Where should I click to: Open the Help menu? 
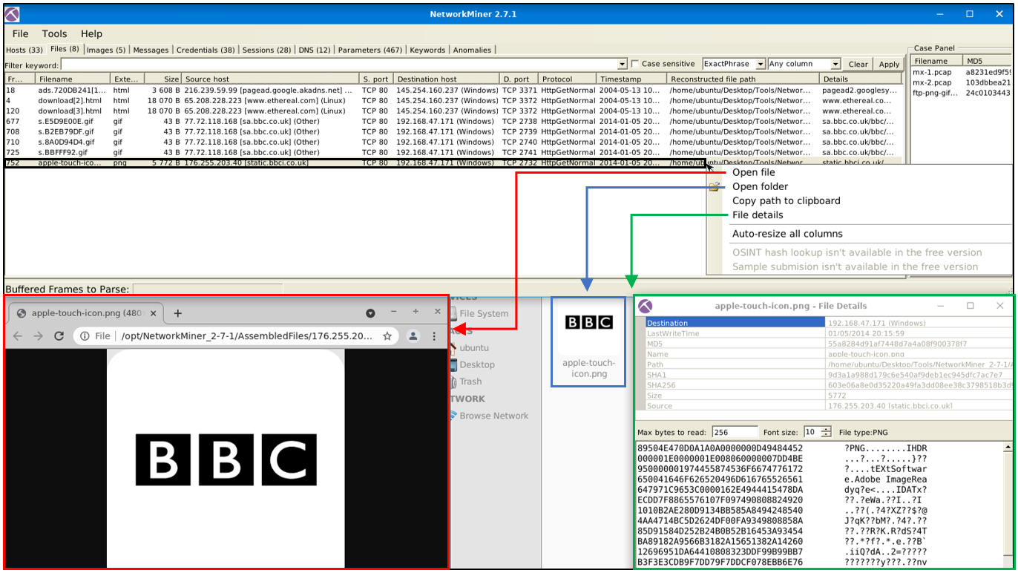point(92,33)
